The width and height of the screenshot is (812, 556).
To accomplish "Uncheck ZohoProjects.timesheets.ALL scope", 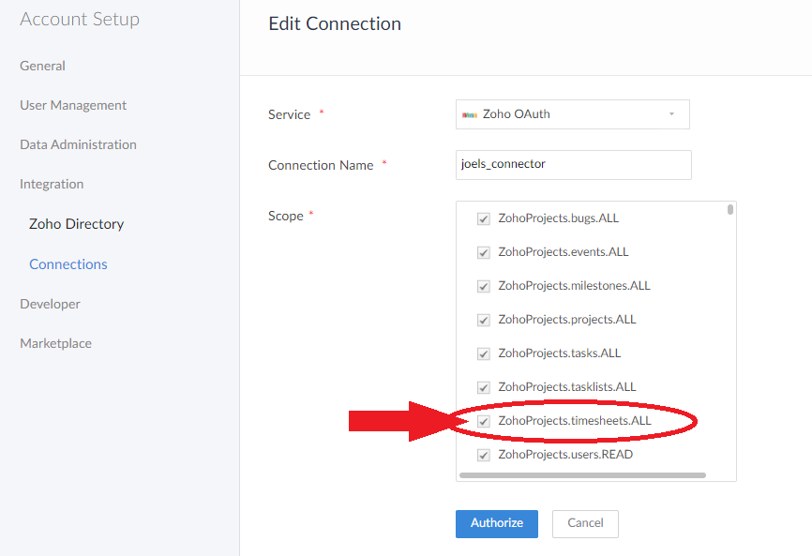I will point(484,422).
